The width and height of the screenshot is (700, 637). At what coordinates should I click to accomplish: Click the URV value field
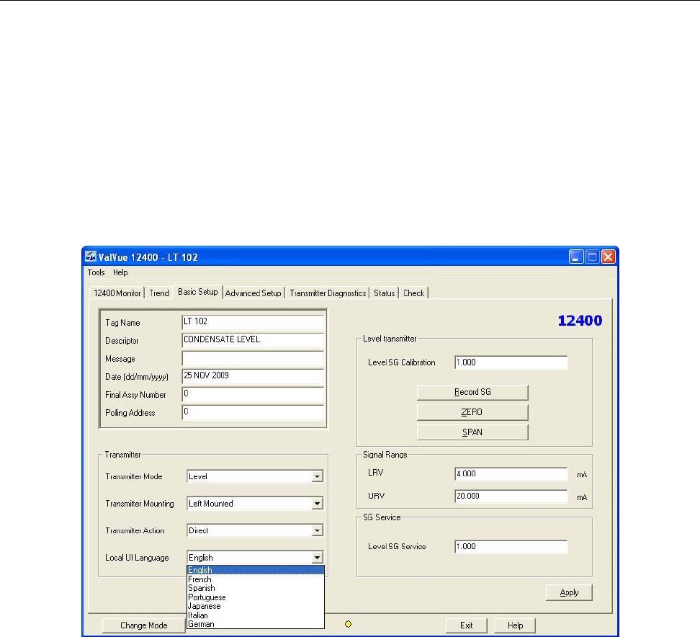tap(511, 496)
